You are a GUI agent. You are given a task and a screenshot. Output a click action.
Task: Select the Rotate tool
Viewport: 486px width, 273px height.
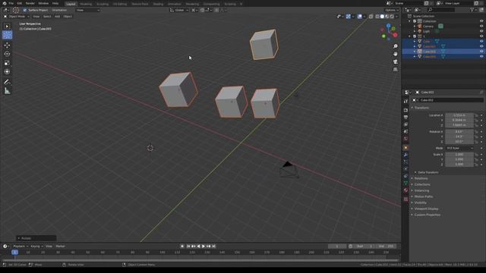(x=7, y=54)
